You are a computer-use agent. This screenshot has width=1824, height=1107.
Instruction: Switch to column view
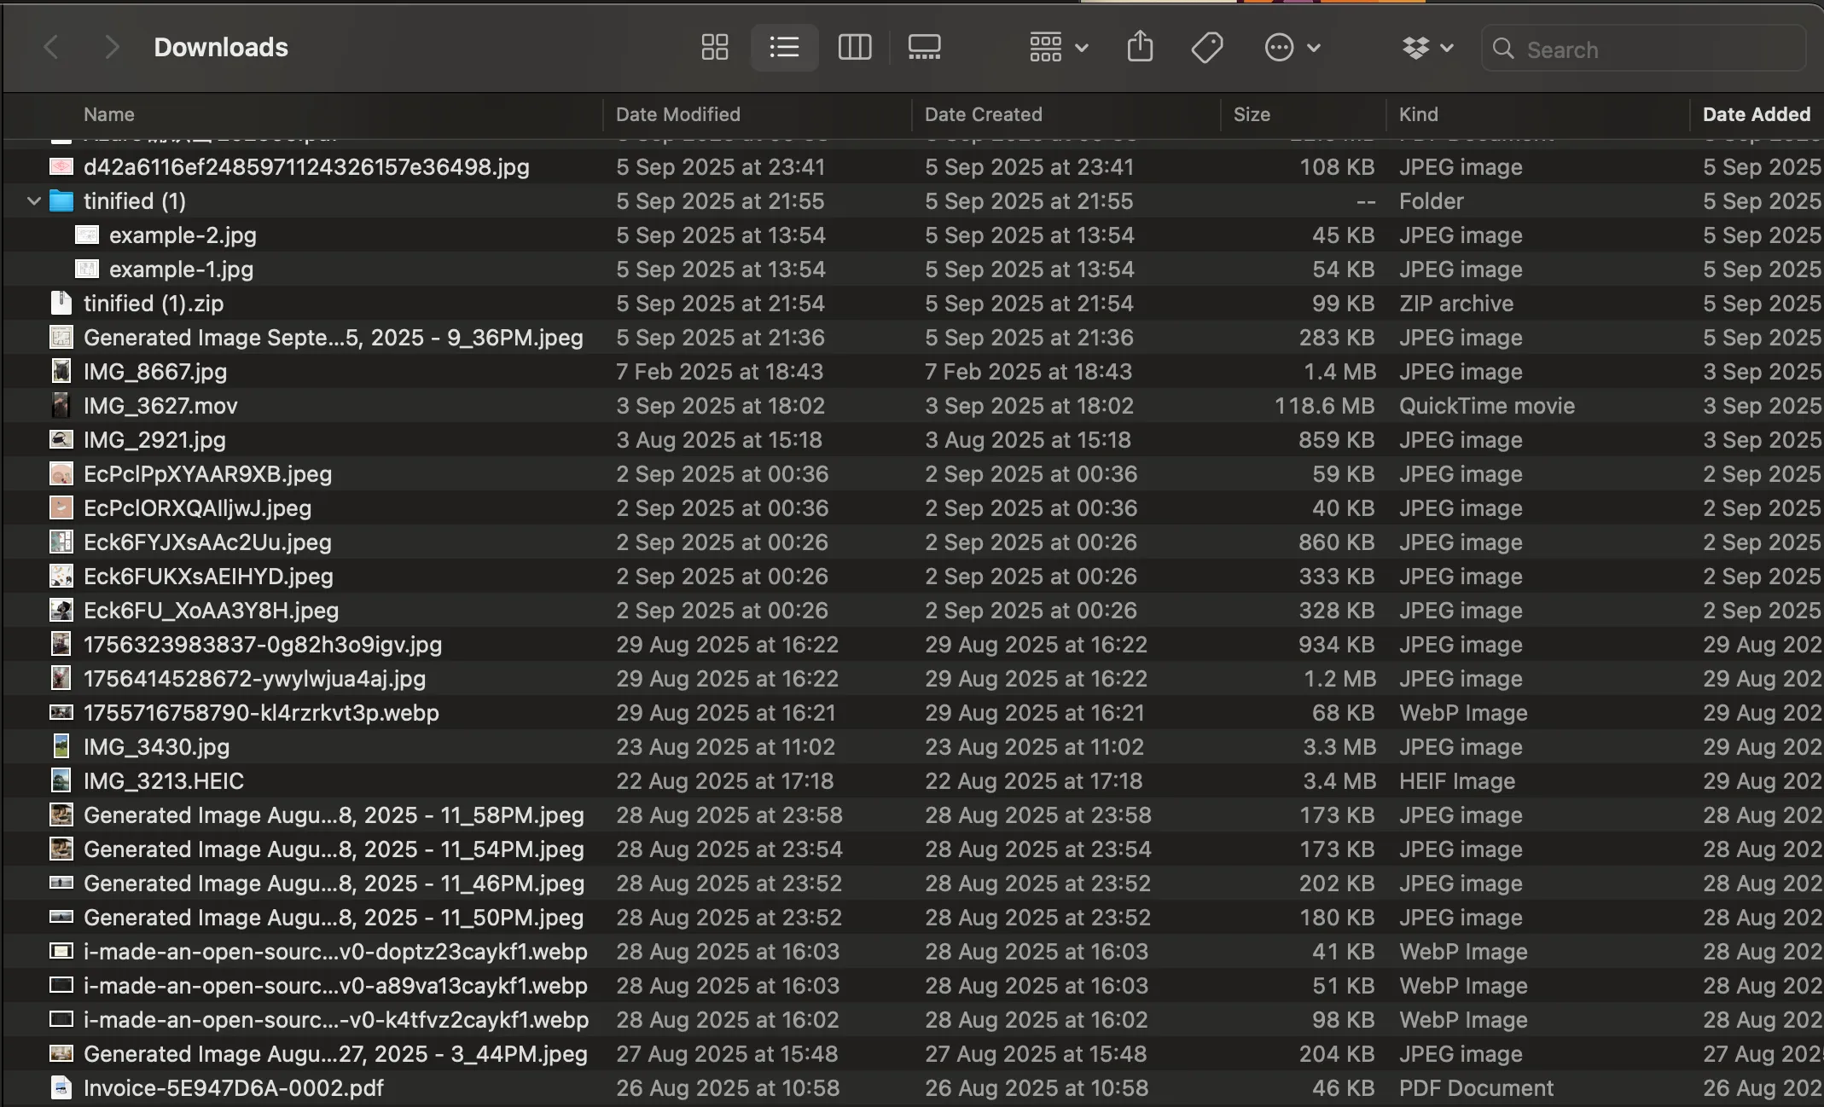[x=854, y=47]
